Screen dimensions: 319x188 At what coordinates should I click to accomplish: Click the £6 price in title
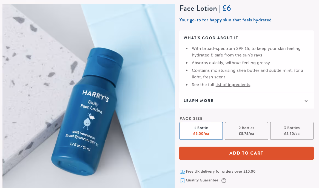(227, 8)
